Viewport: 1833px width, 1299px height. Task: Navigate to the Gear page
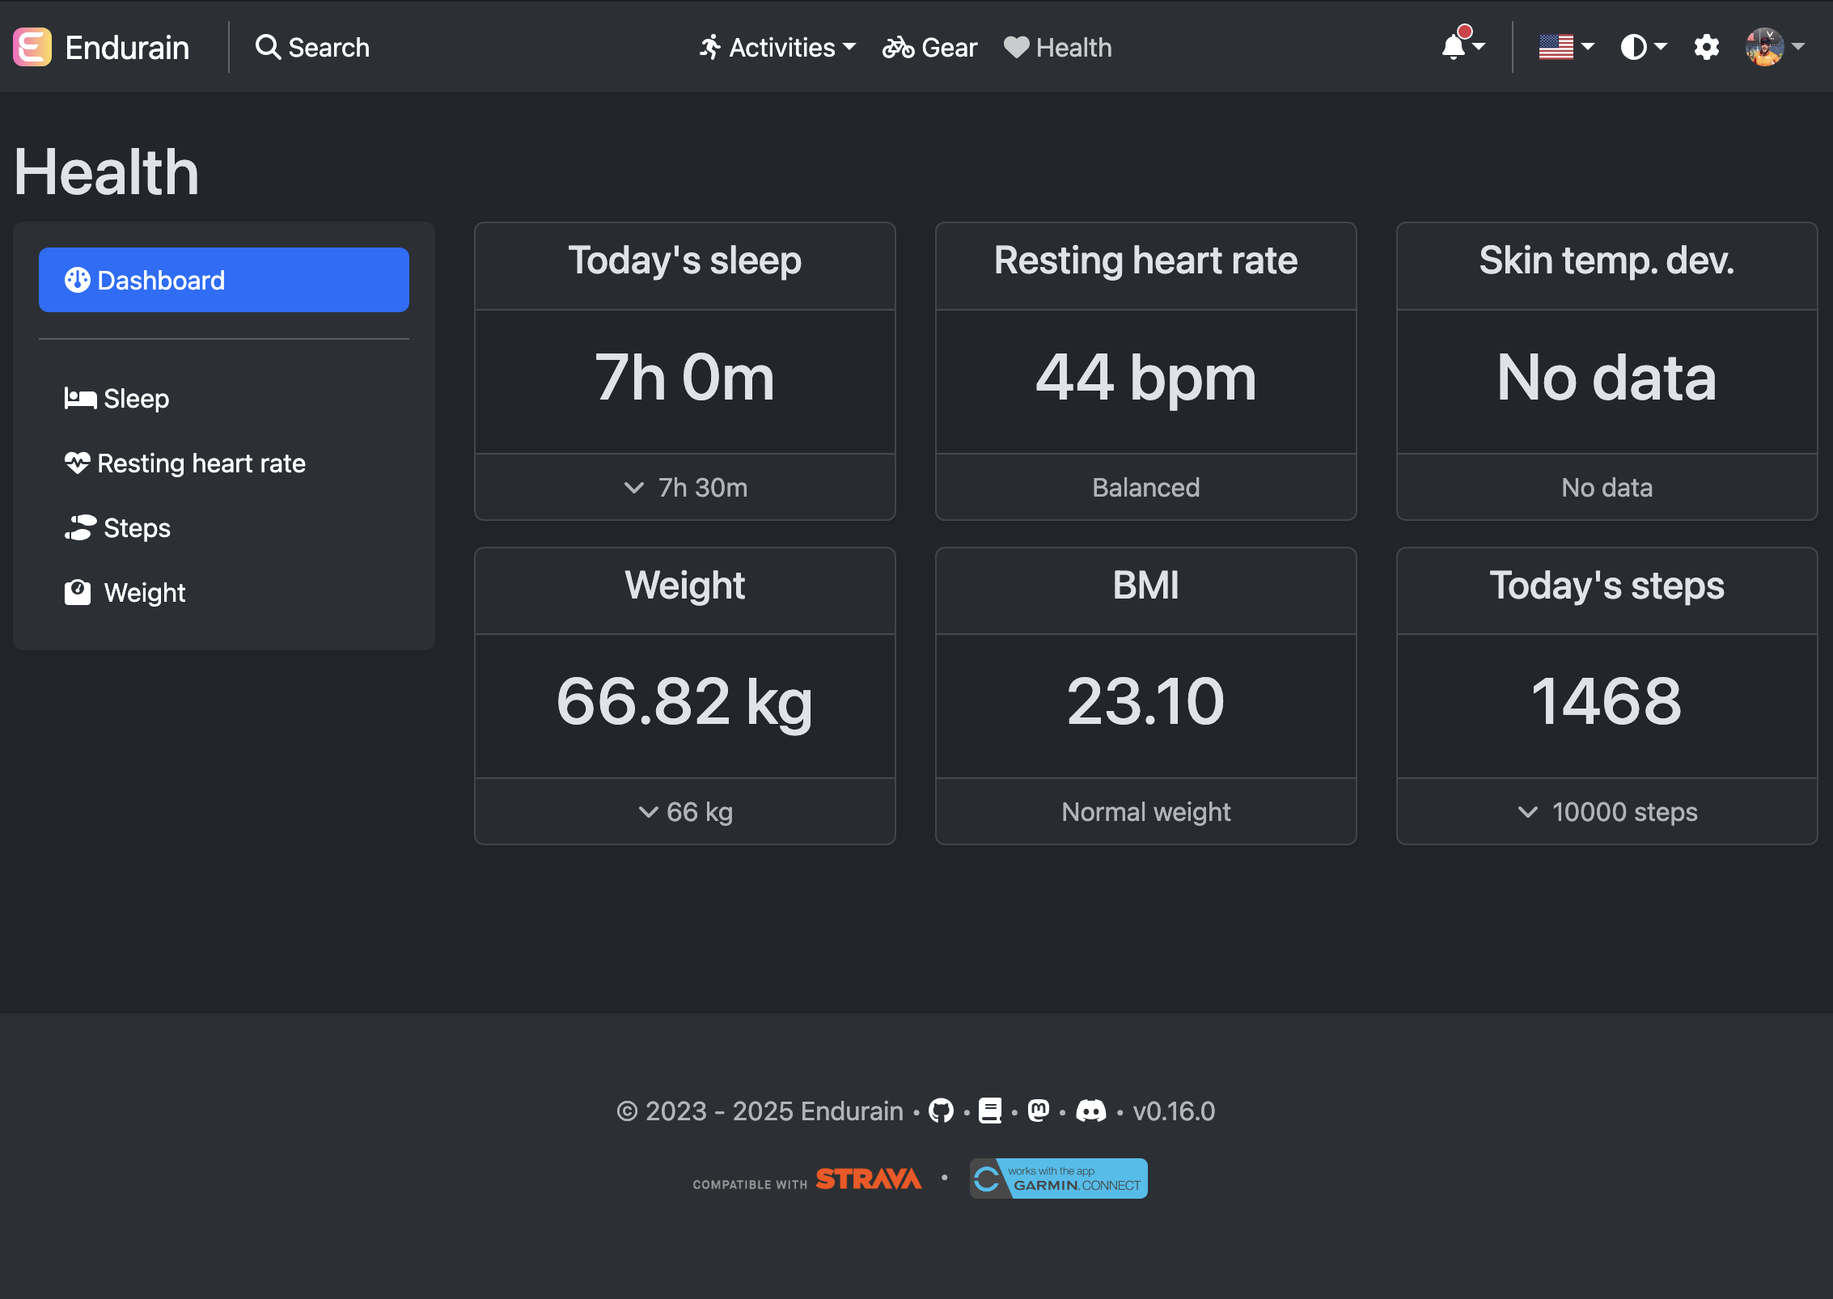(929, 47)
